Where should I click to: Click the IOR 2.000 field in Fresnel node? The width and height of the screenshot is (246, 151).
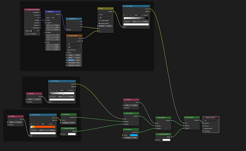(x=34, y=99)
